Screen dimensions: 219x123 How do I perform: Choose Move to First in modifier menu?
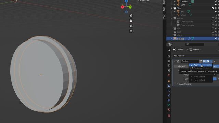tap(201, 77)
